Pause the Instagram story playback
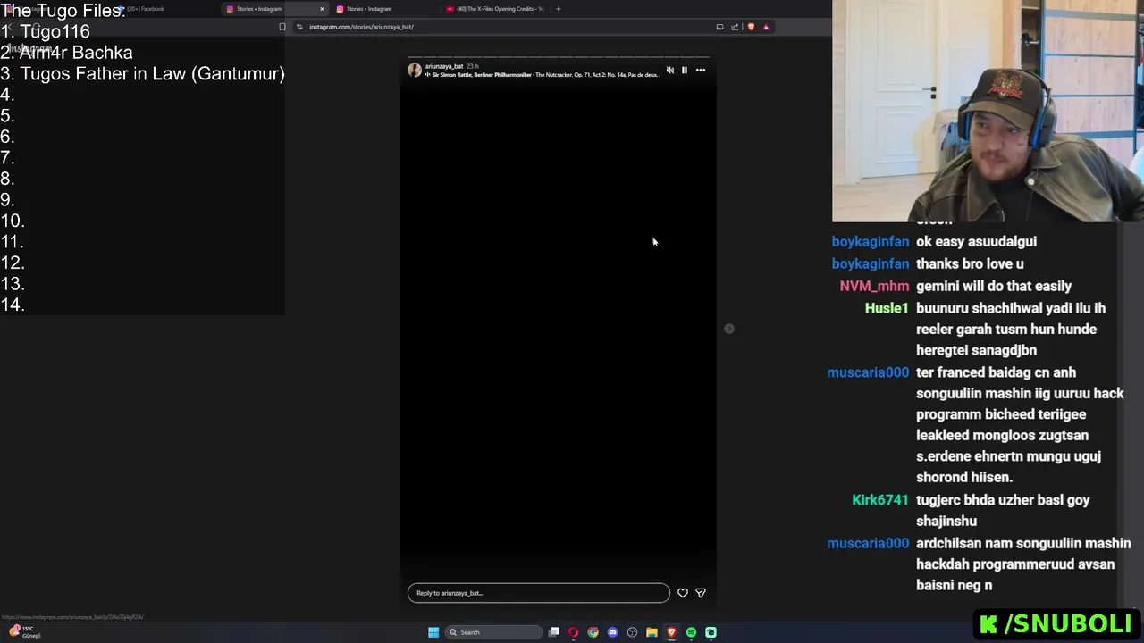The height and width of the screenshot is (643, 1144). (685, 70)
